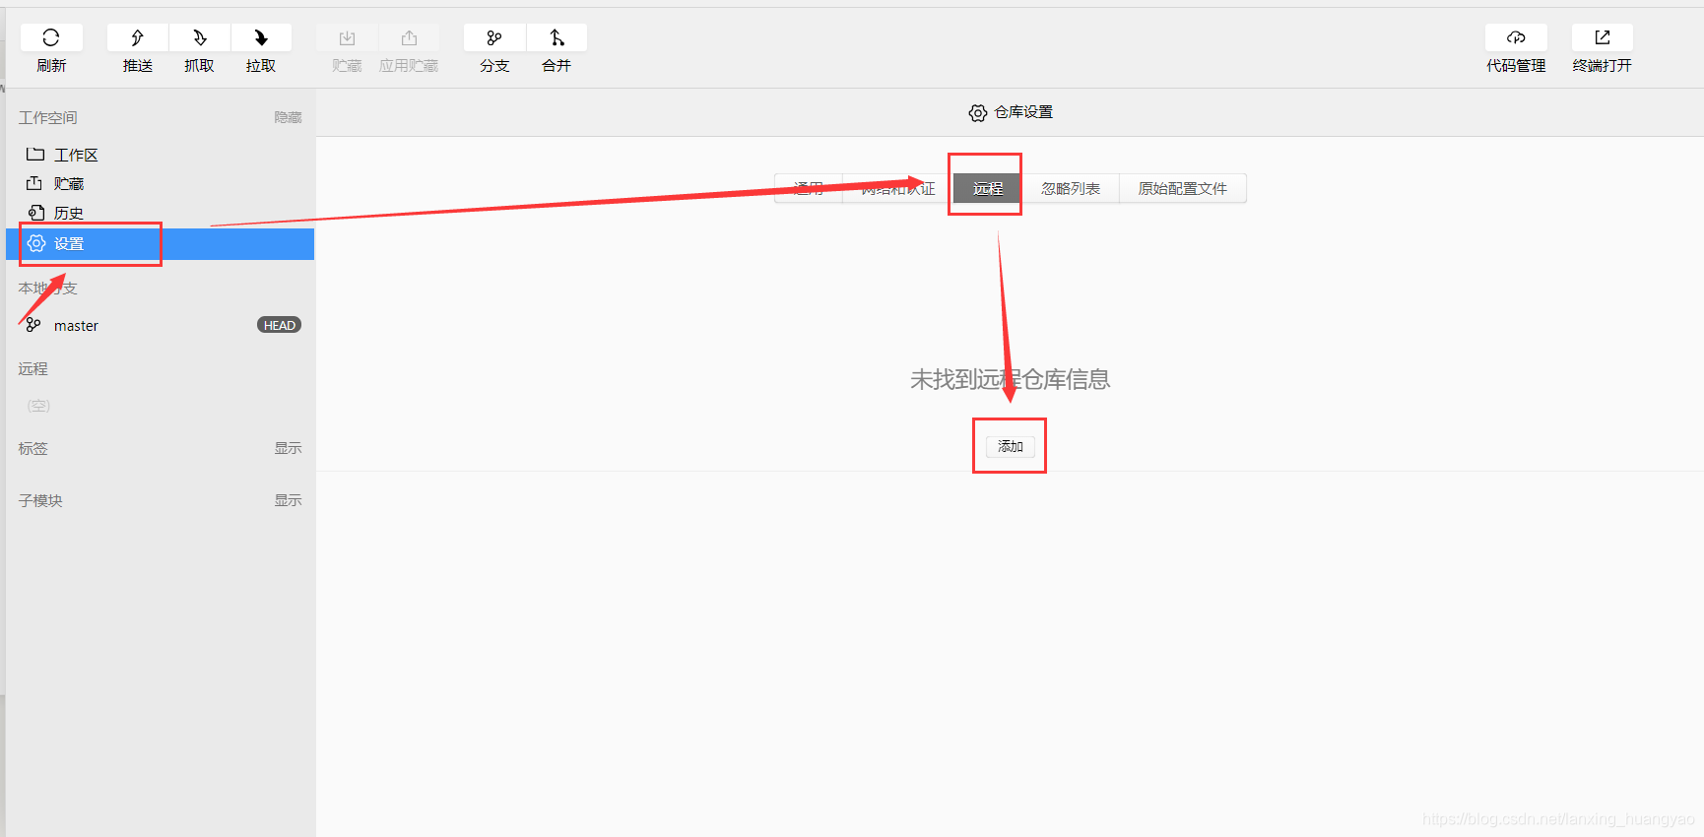Click the stash icon beside 贮藏 in the sidebar
This screenshot has width=1704, height=837.
[34, 183]
